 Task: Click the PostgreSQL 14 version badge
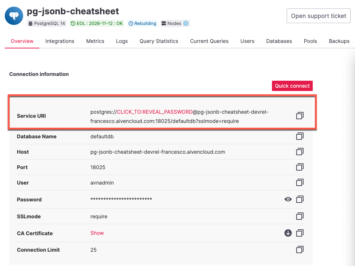point(47,23)
